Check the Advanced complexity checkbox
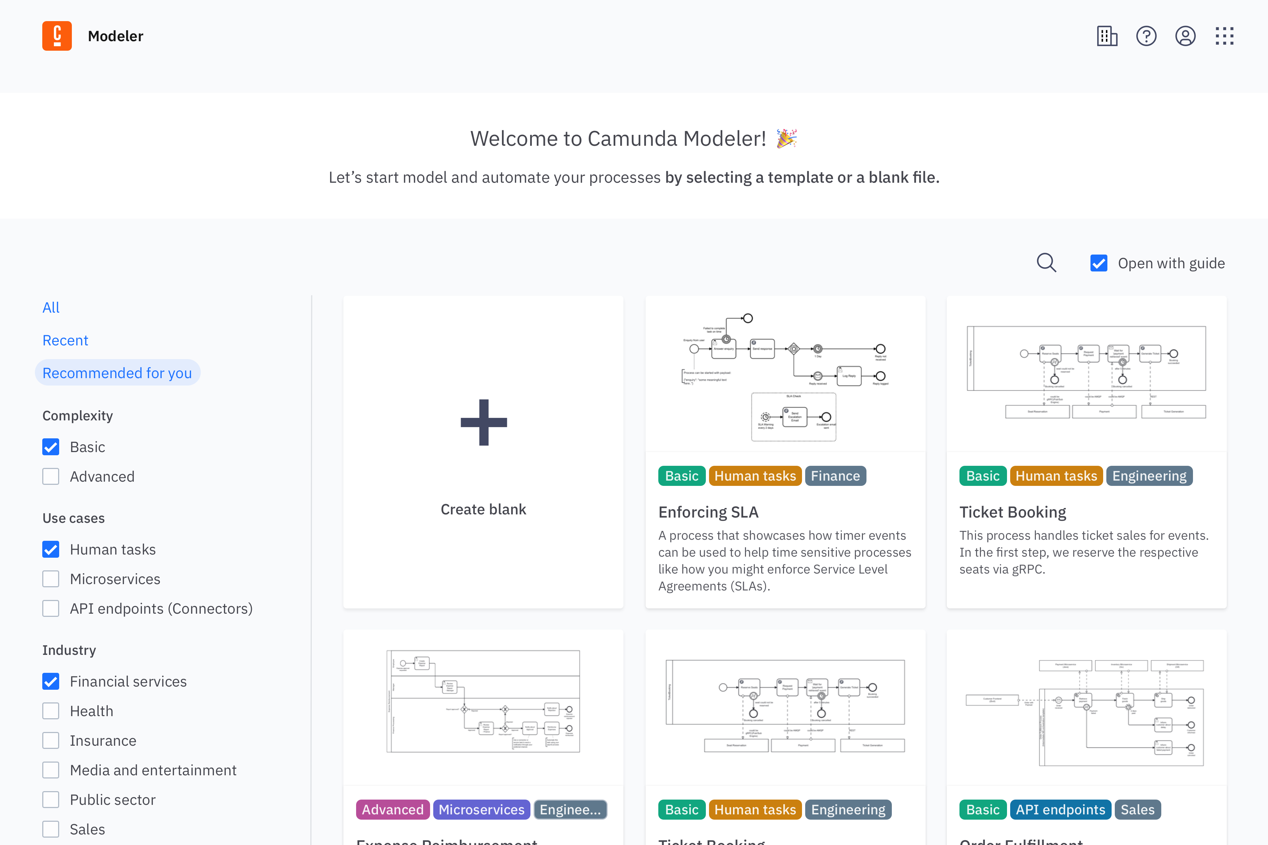Image resolution: width=1268 pixels, height=845 pixels. [x=51, y=476]
